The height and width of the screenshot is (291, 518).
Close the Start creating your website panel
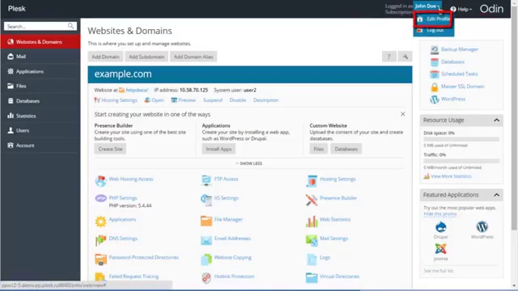(x=403, y=114)
